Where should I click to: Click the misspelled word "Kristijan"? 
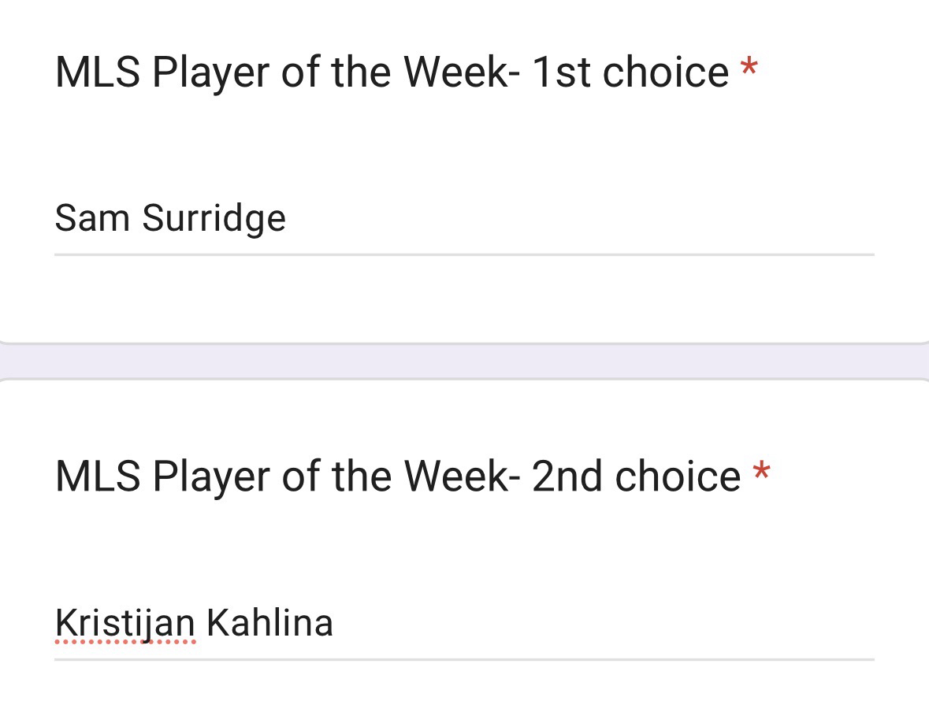pyautogui.click(x=124, y=624)
